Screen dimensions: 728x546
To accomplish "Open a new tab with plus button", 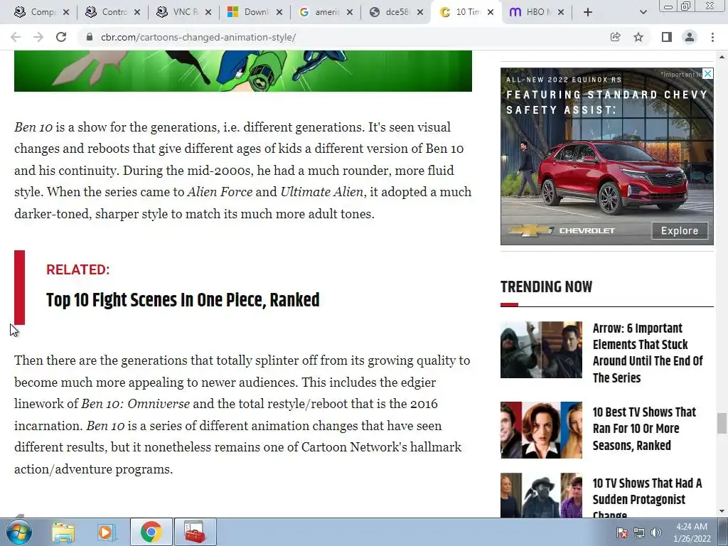I will click(588, 12).
